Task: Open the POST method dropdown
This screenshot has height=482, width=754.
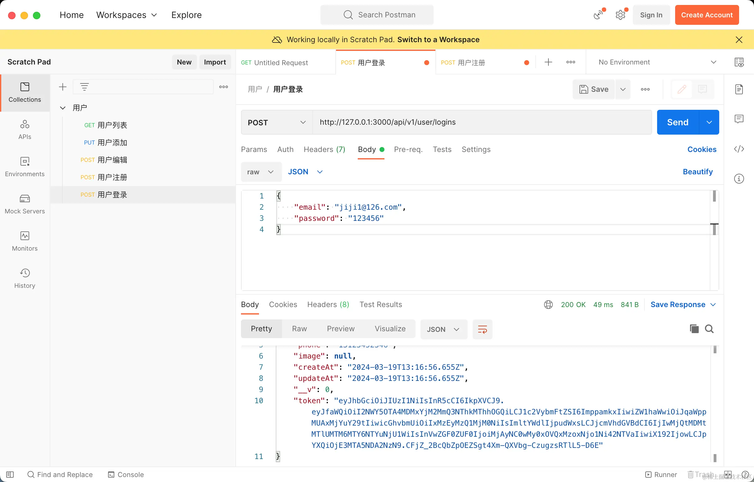Action: coord(276,123)
